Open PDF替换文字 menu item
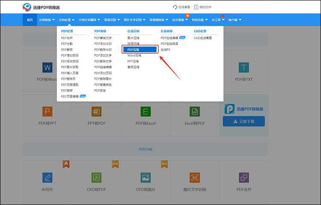 pyautogui.click(x=103, y=38)
